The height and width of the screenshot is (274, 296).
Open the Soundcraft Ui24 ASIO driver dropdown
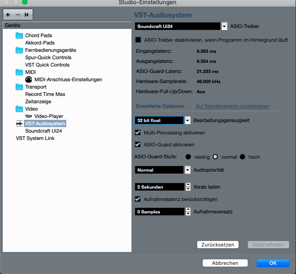(x=224, y=27)
